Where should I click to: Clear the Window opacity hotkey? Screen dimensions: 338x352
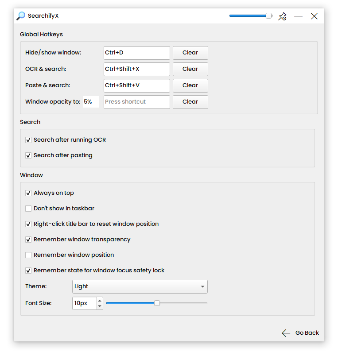coord(190,102)
